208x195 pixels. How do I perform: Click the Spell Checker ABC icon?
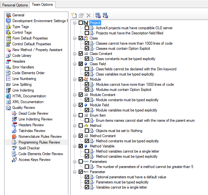tap(14, 148)
